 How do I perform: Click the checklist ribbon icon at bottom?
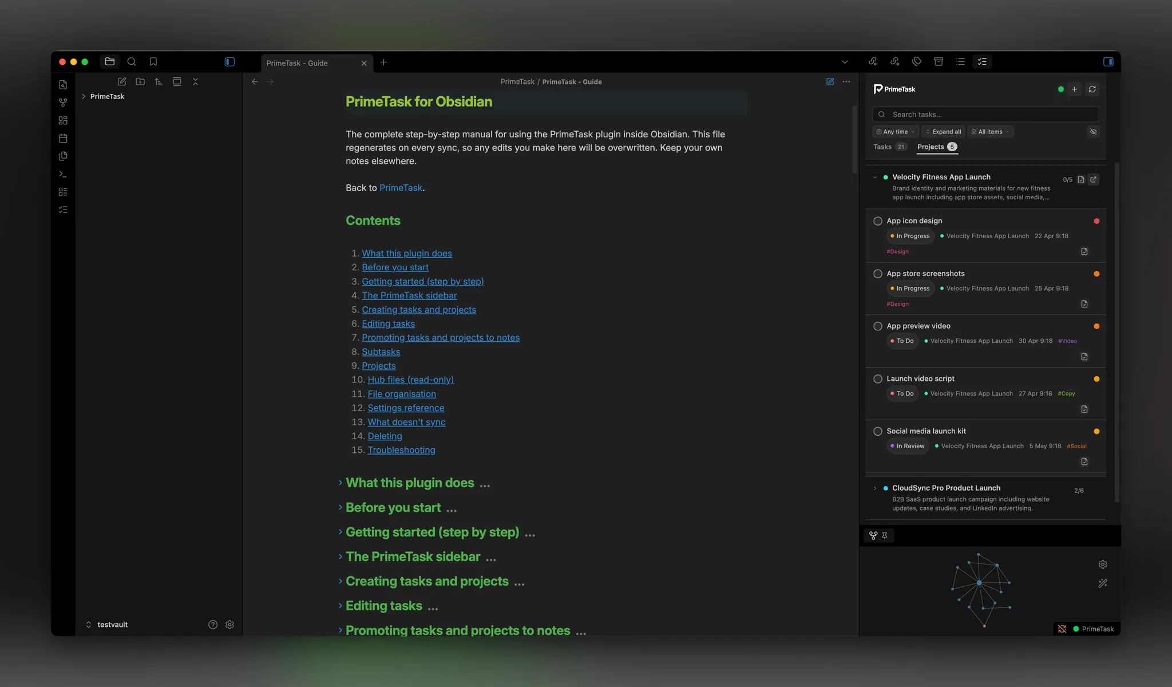[x=63, y=210]
